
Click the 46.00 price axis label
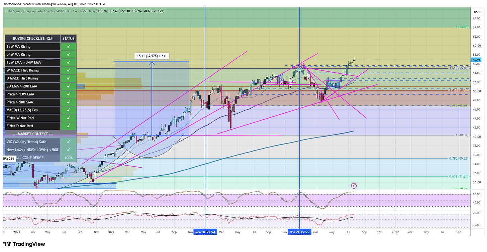pos(476,109)
